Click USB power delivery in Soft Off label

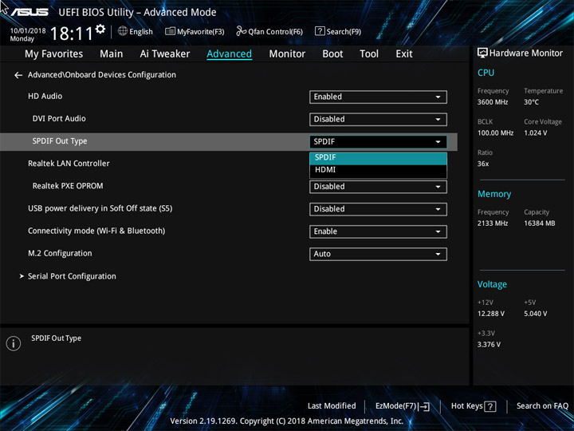(100, 208)
